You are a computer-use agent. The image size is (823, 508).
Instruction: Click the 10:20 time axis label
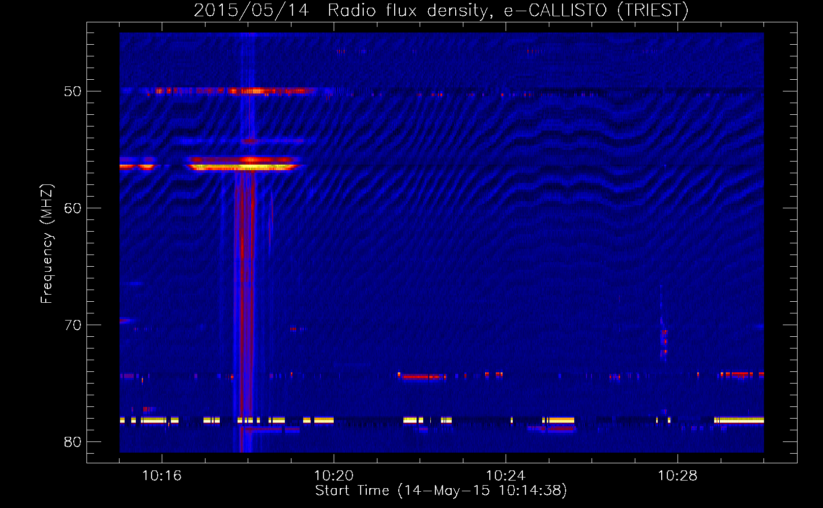(334, 475)
